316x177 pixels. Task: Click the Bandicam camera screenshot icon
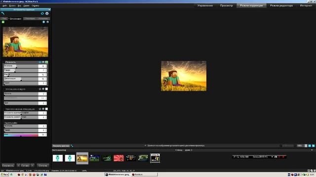276,157
